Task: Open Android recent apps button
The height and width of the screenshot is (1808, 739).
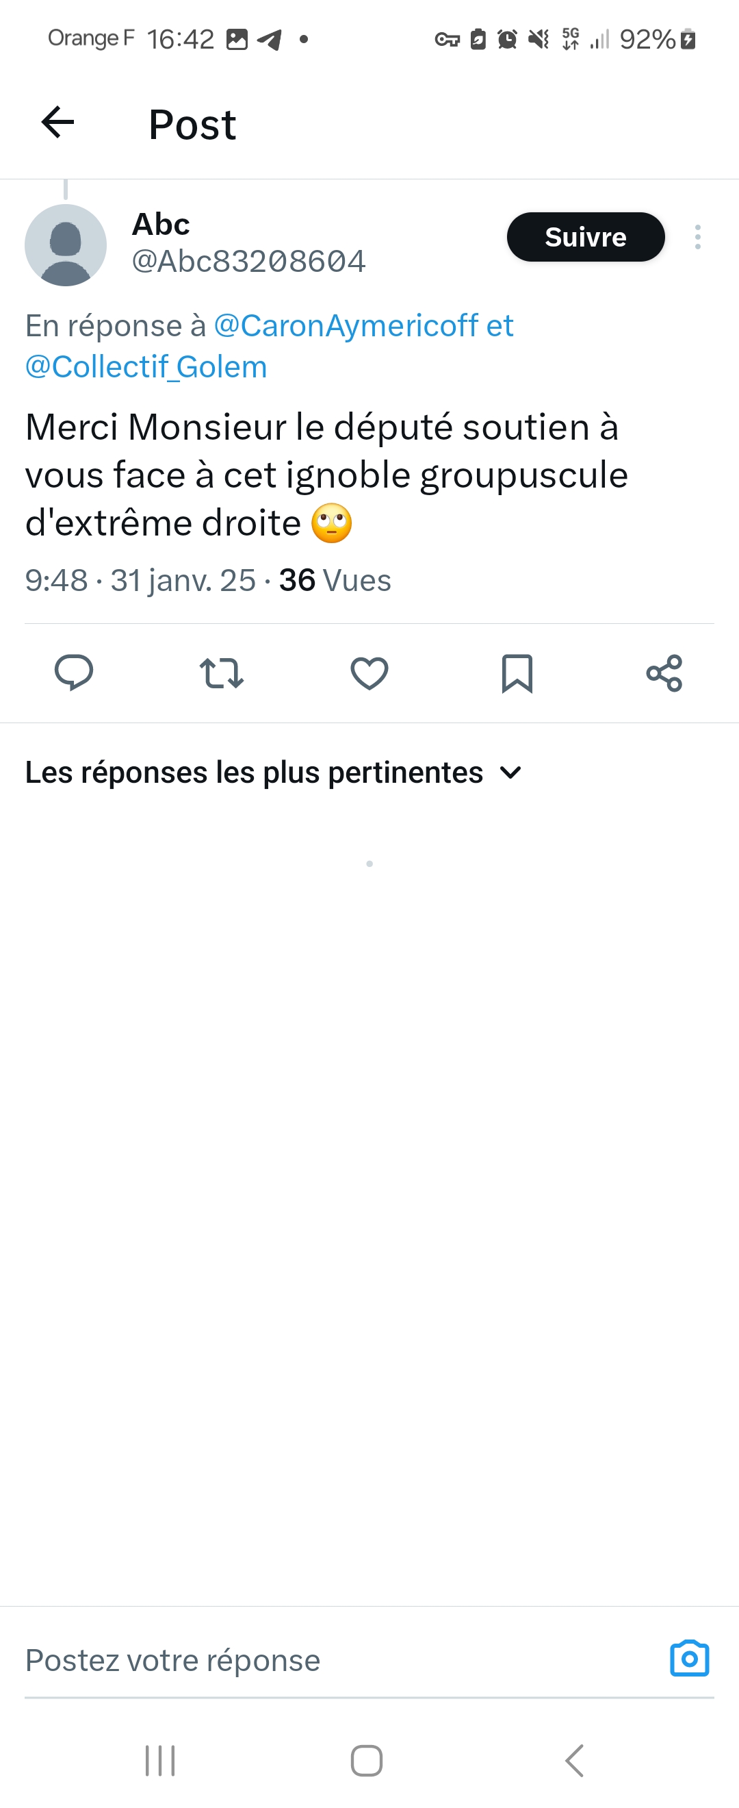Action: [160, 1759]
